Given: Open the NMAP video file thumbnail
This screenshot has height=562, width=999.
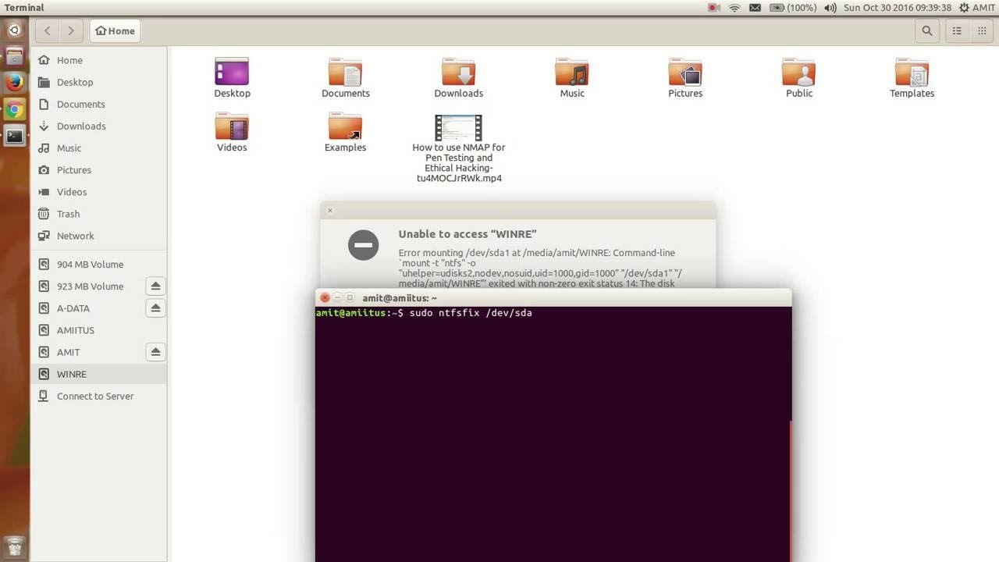Looking at the screenshot, I should pyautogui.click(x=458, y=128).
